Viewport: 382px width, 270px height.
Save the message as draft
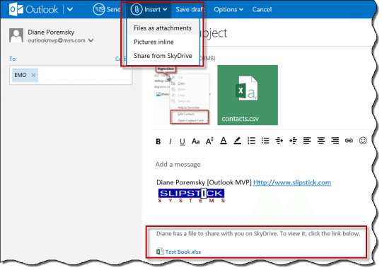click(190, 9)
